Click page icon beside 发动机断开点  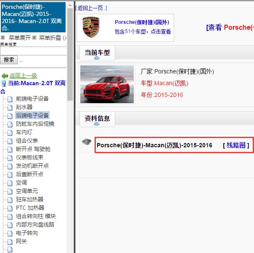(x=10, y=166)
